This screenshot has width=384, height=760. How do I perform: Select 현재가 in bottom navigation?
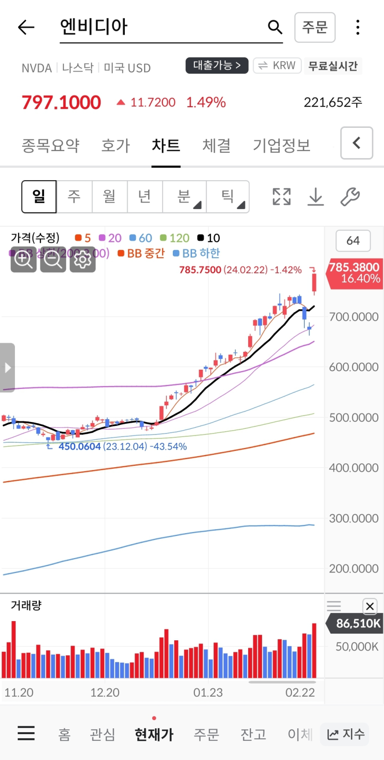pos(154,735)
